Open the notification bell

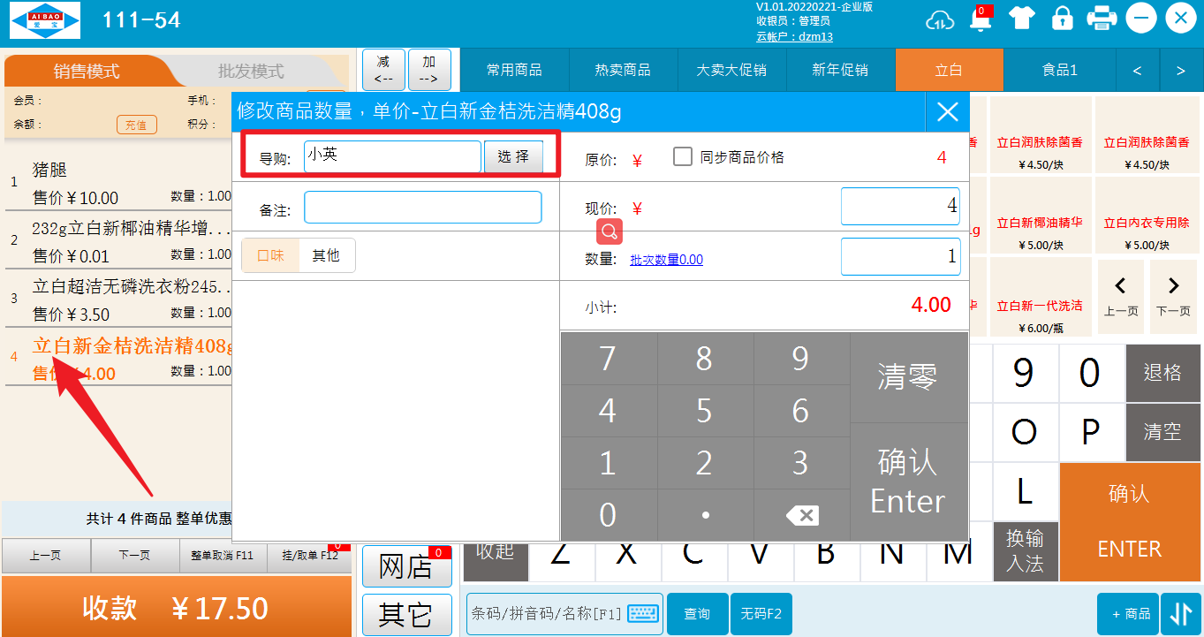pyautogui.click(x=981, y=19)
